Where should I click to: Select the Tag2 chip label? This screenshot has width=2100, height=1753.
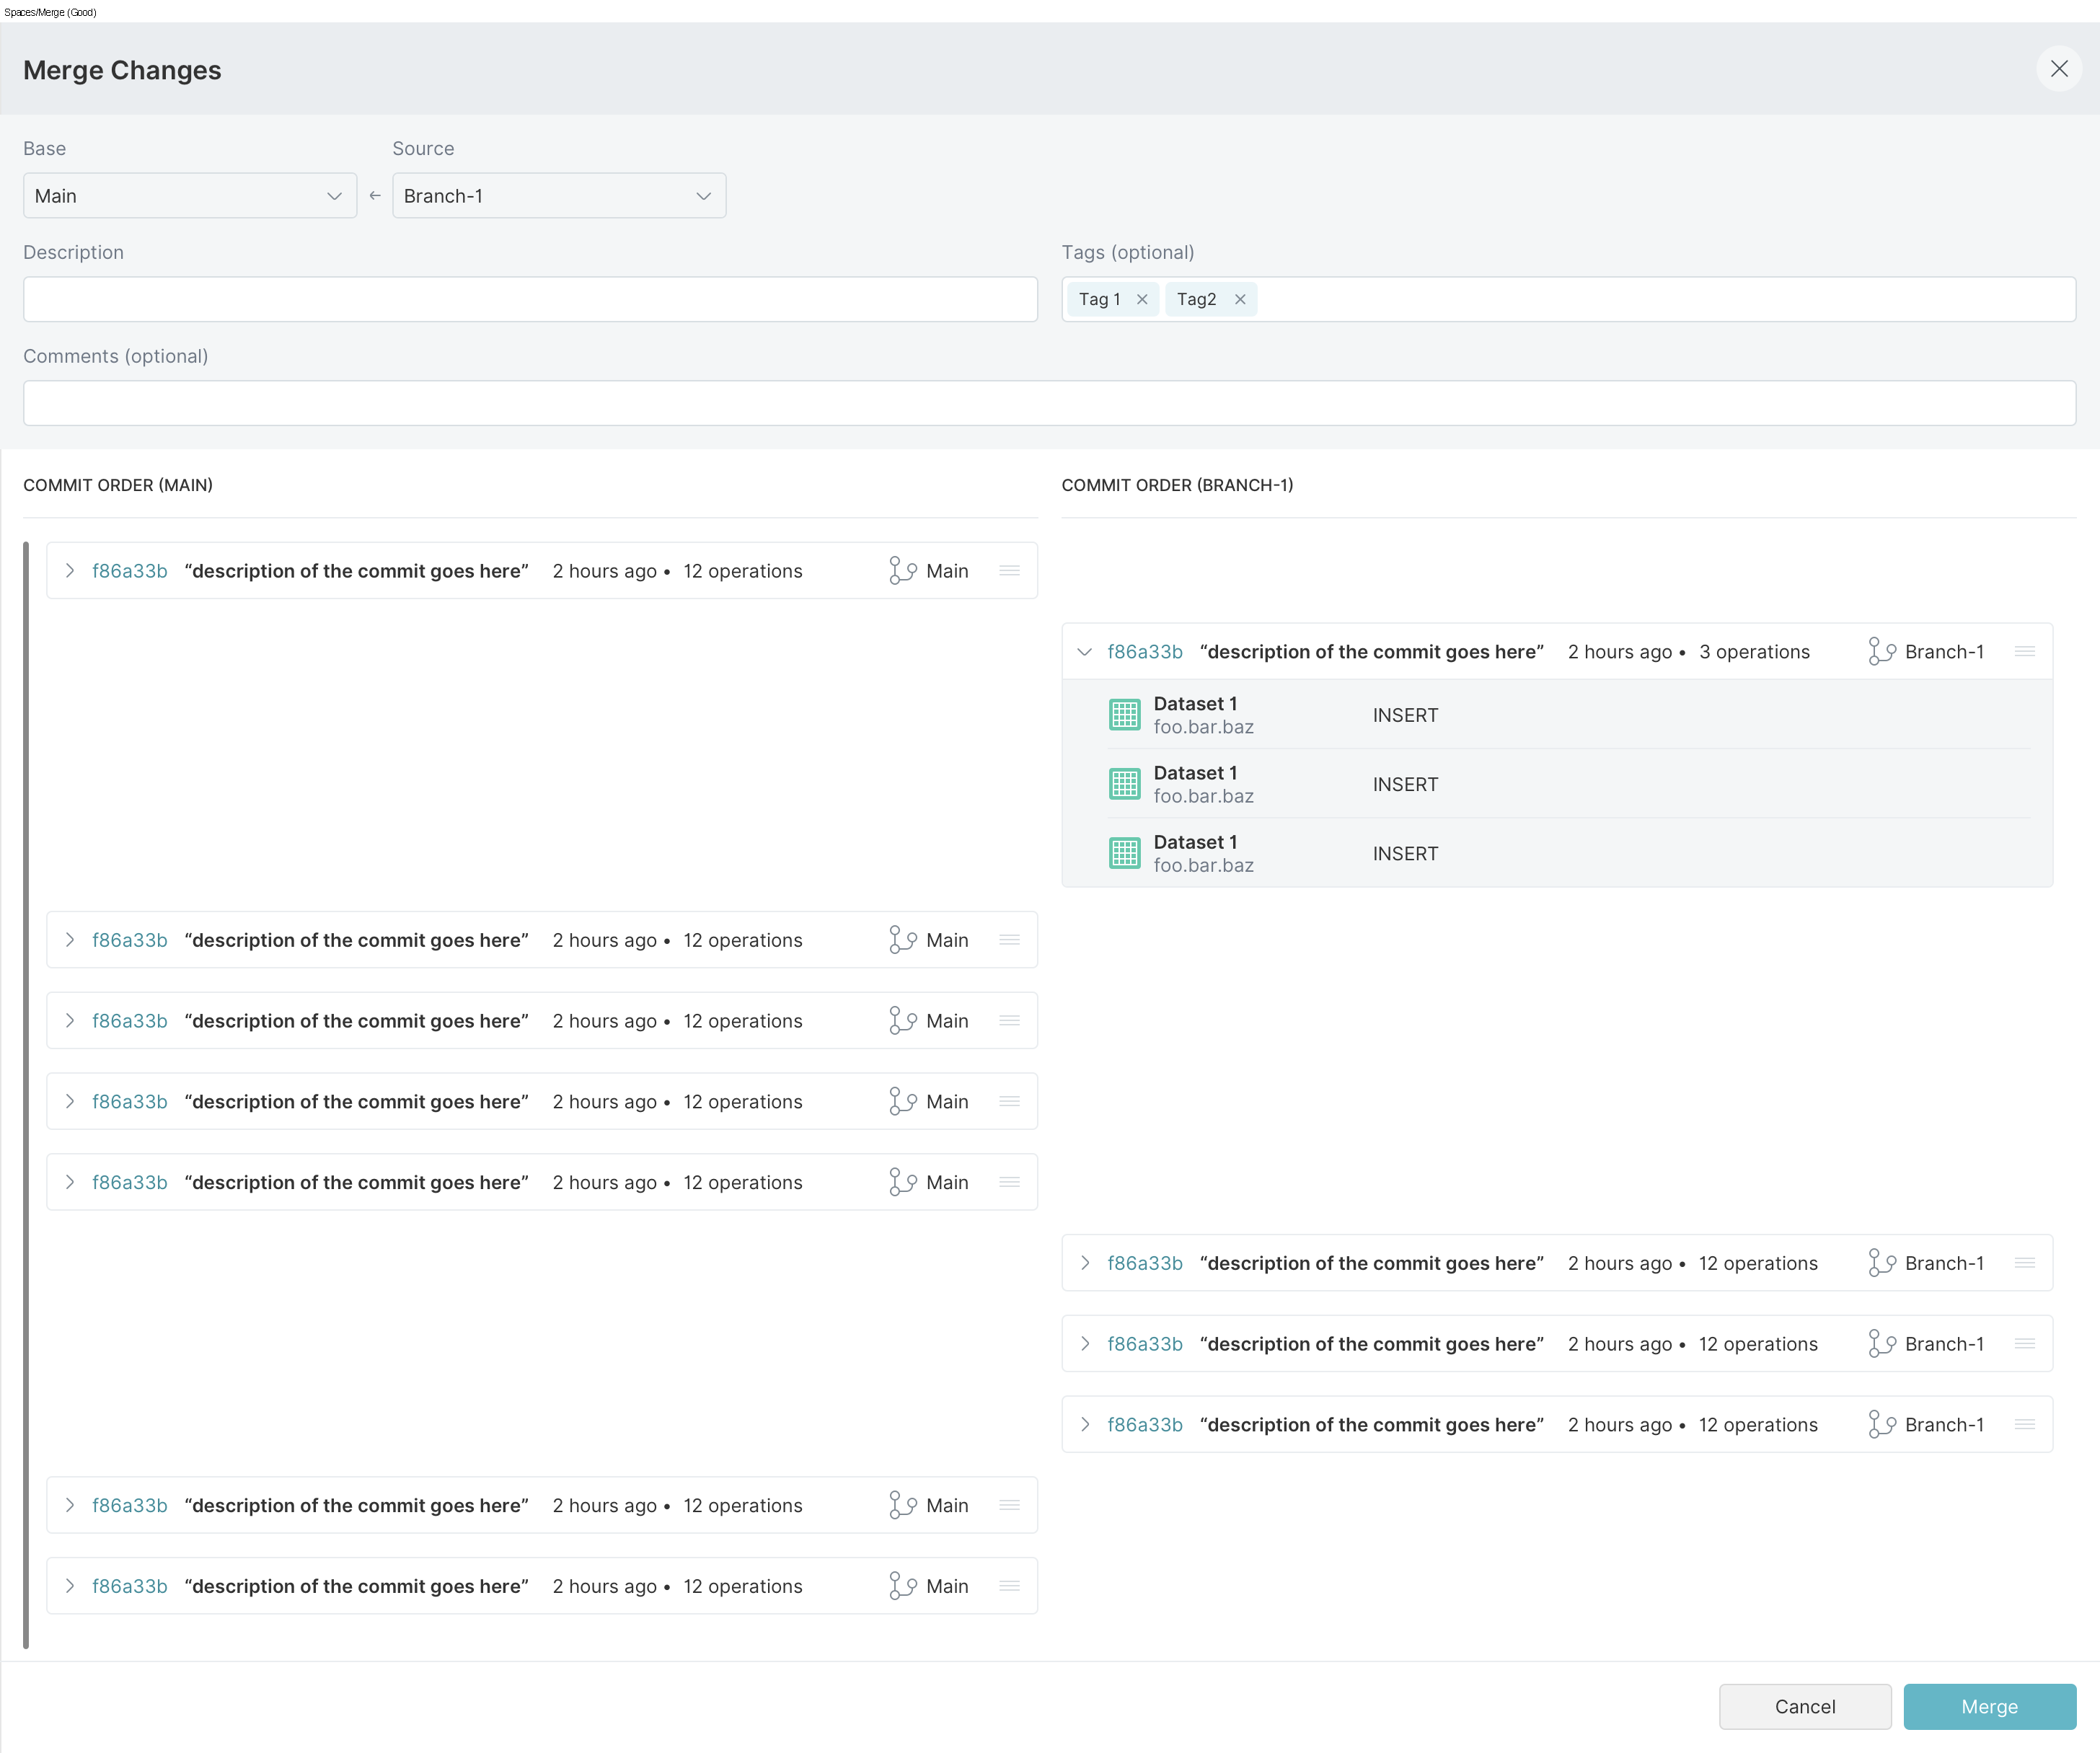1196,299
